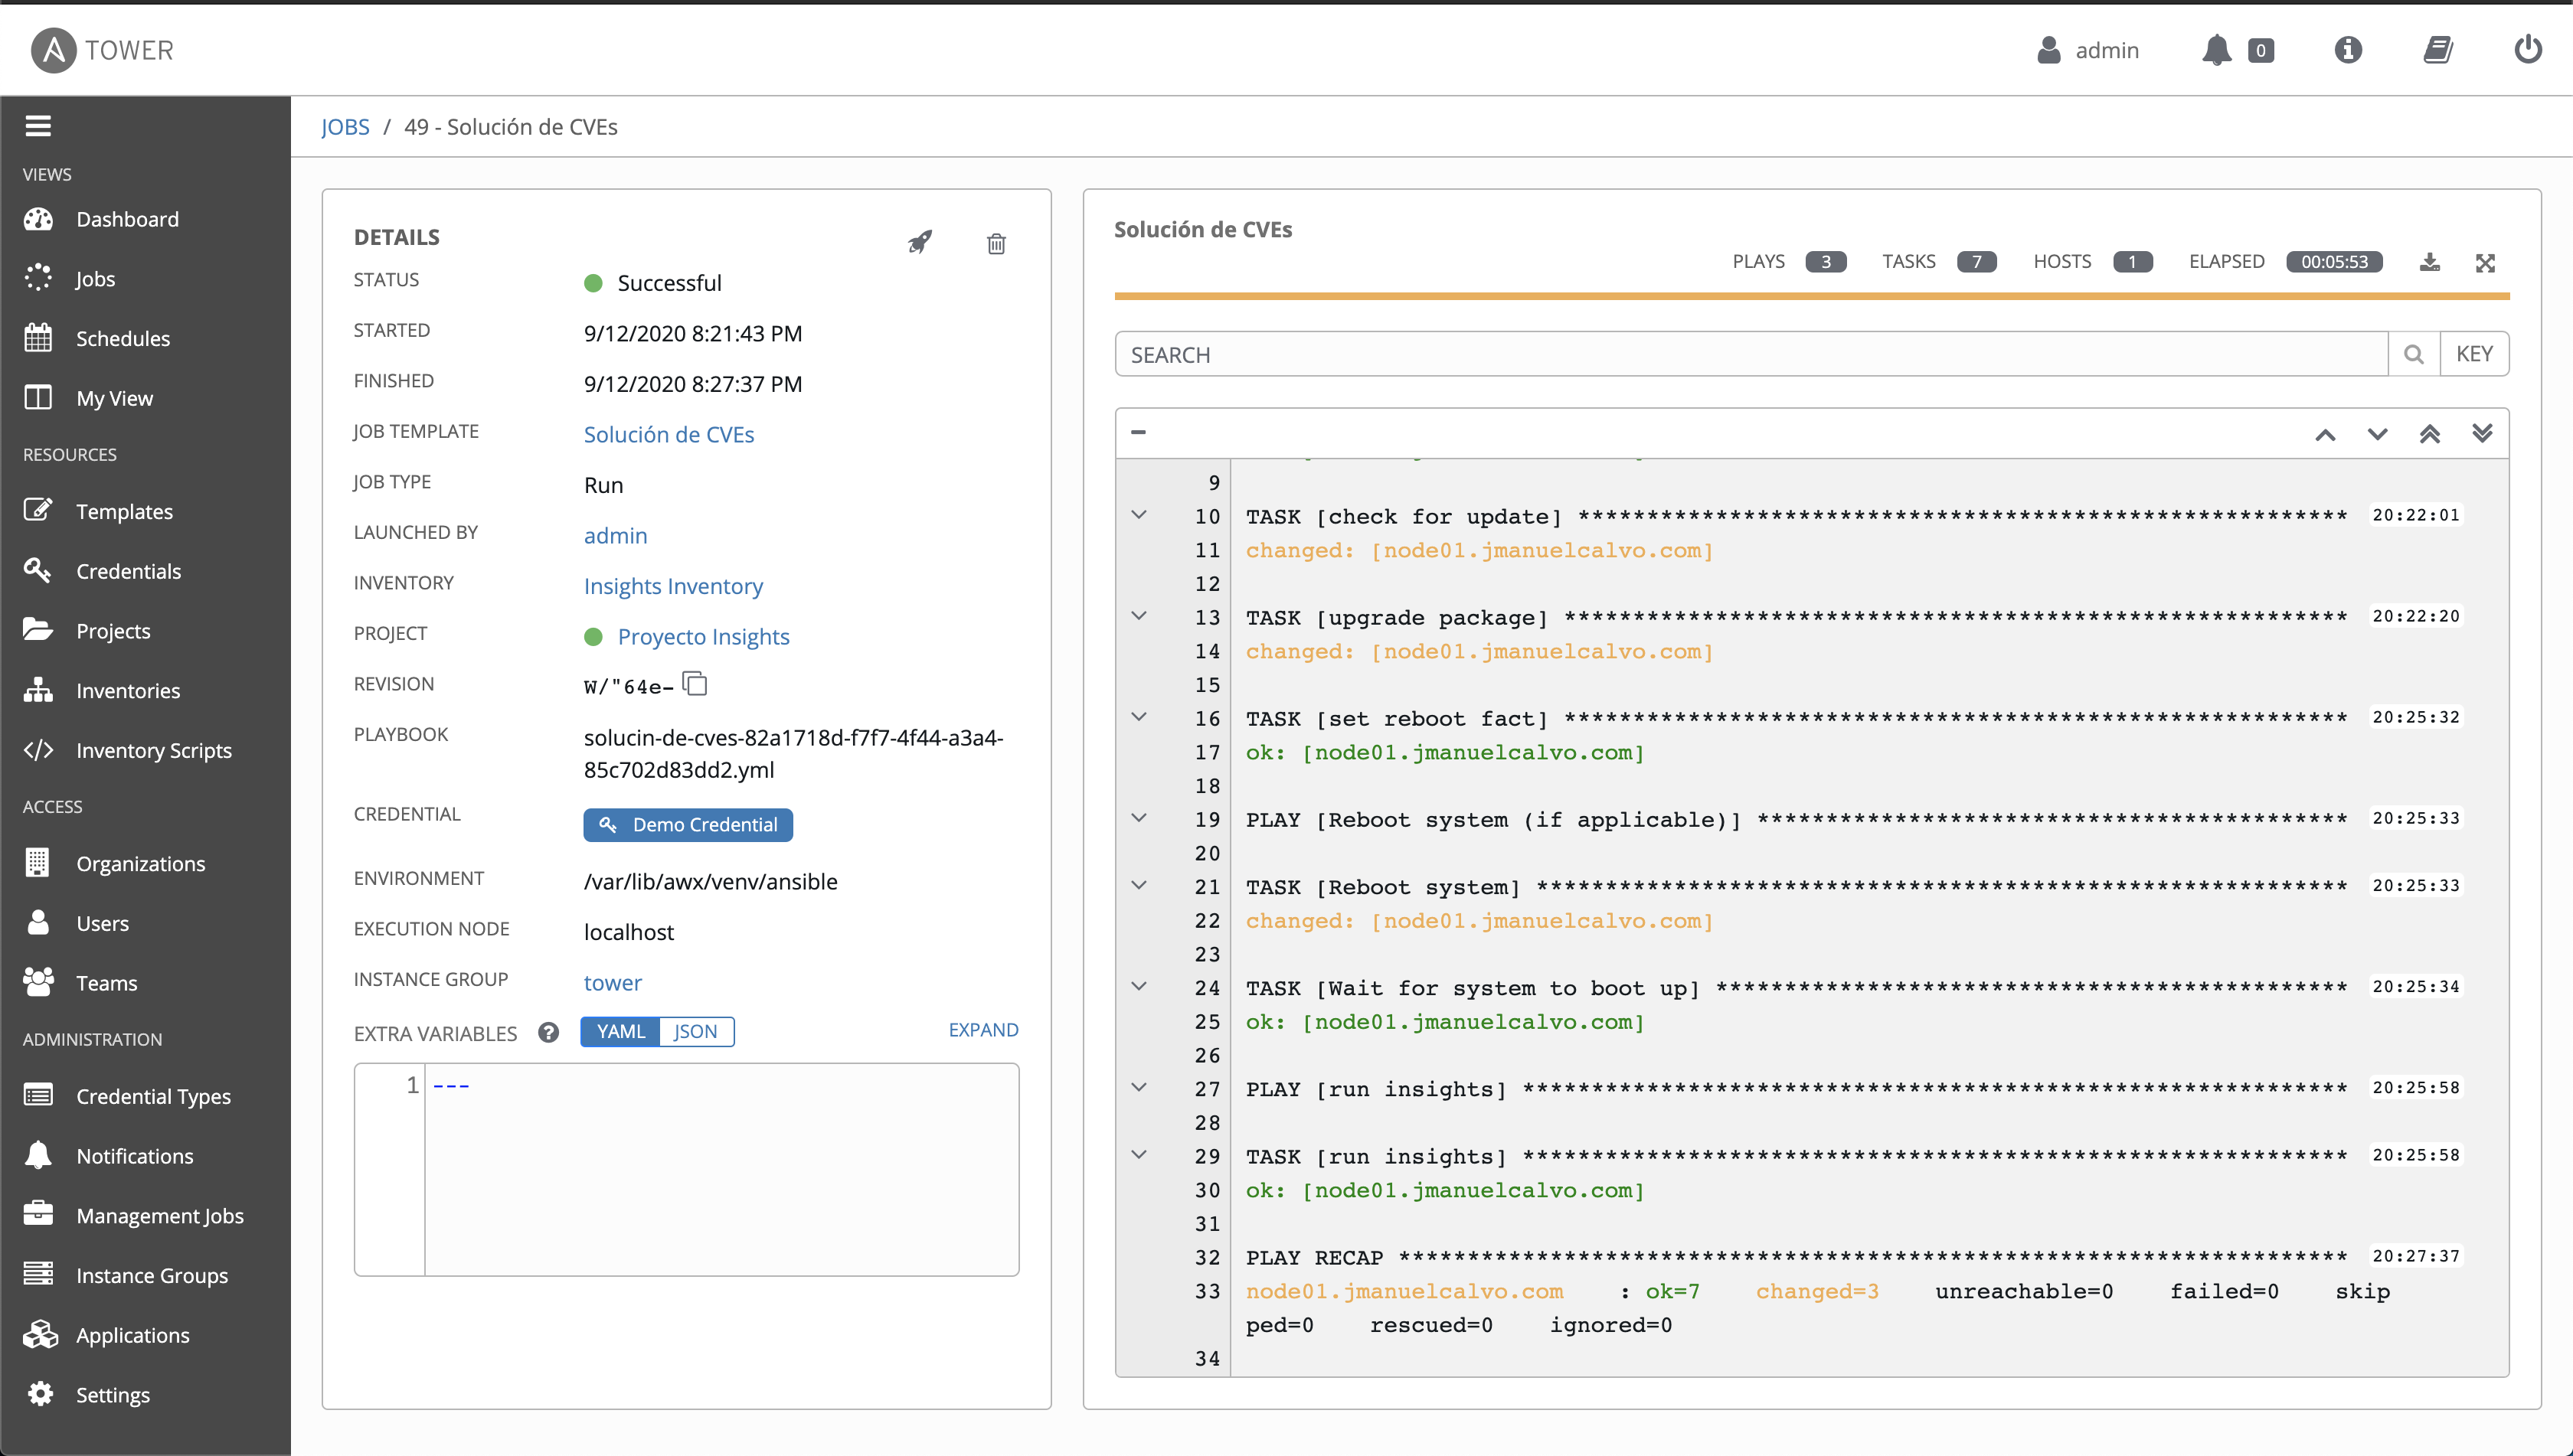
Task: Collapse task check for update
Action: (1139, 515)
